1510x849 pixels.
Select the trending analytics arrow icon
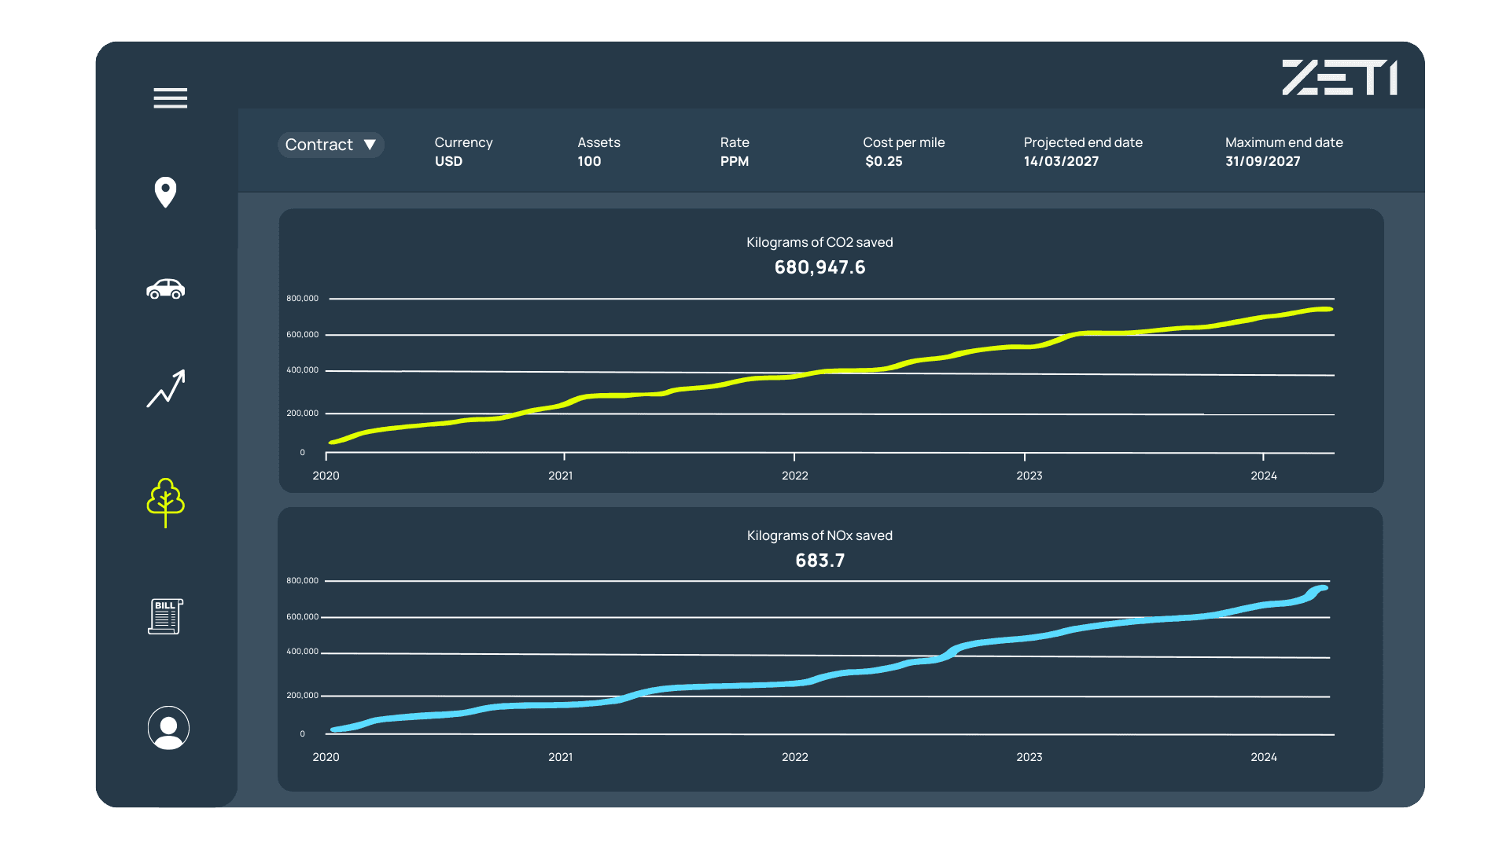tap(166, 388)
